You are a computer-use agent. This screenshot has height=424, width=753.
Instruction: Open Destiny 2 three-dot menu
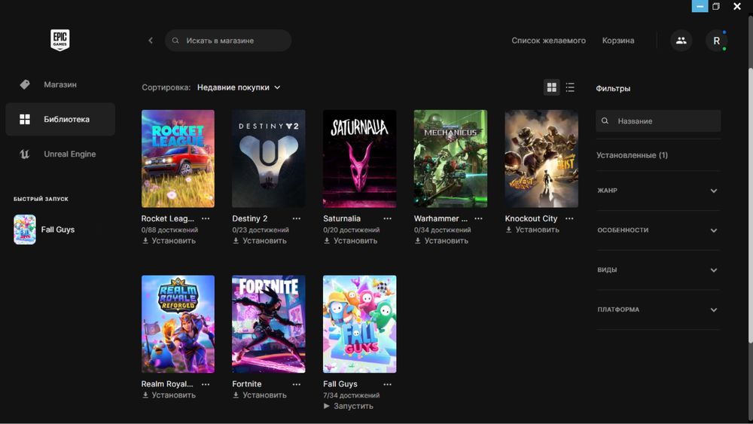point(296,218)
